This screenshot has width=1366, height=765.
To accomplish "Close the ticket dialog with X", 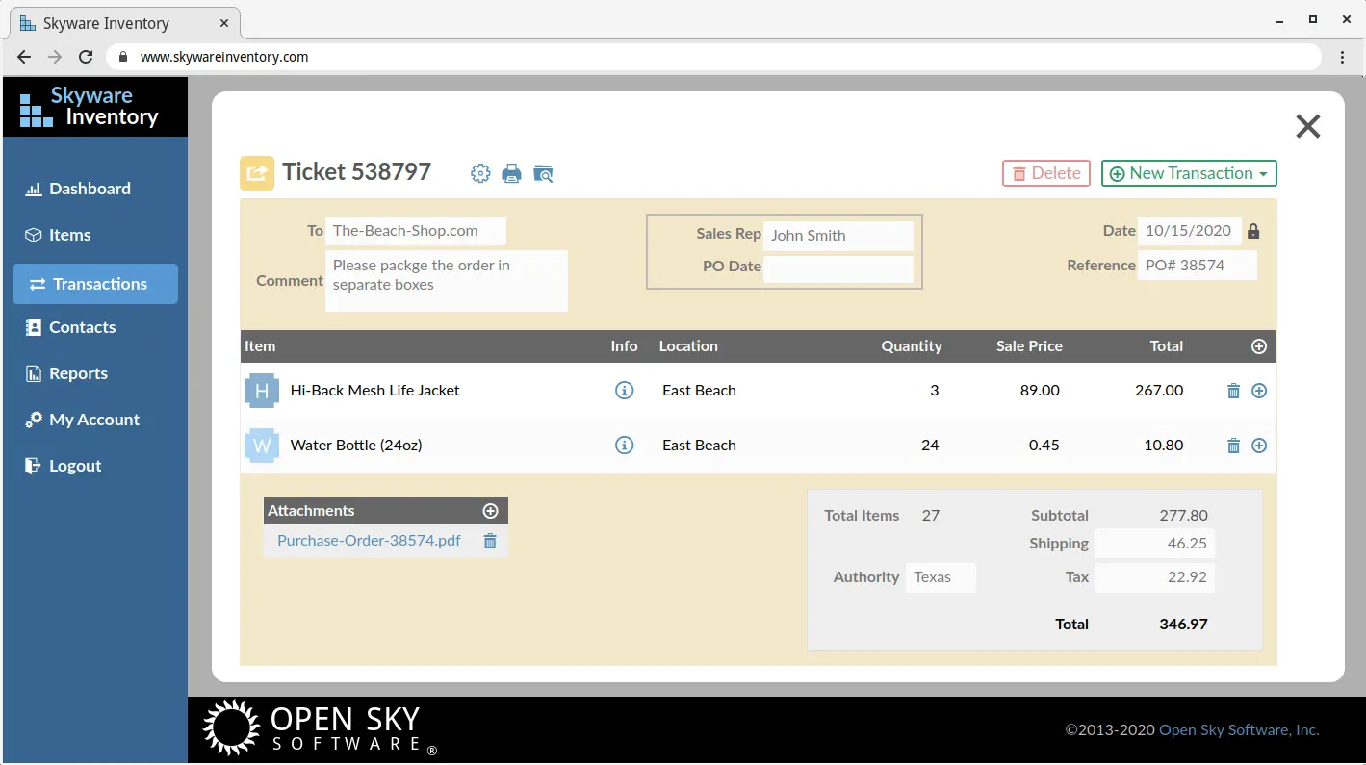I will tap(1307, 126).
